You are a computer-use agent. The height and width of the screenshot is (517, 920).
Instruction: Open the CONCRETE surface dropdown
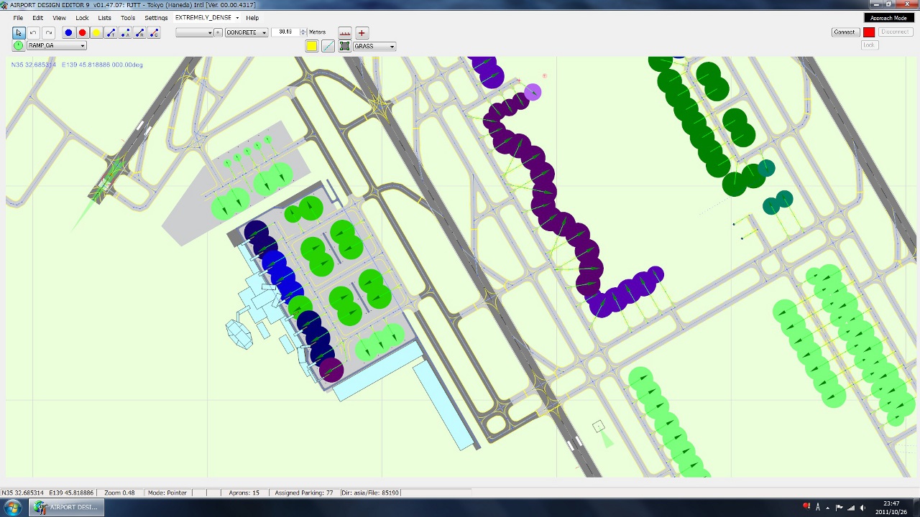coord(246,32)
